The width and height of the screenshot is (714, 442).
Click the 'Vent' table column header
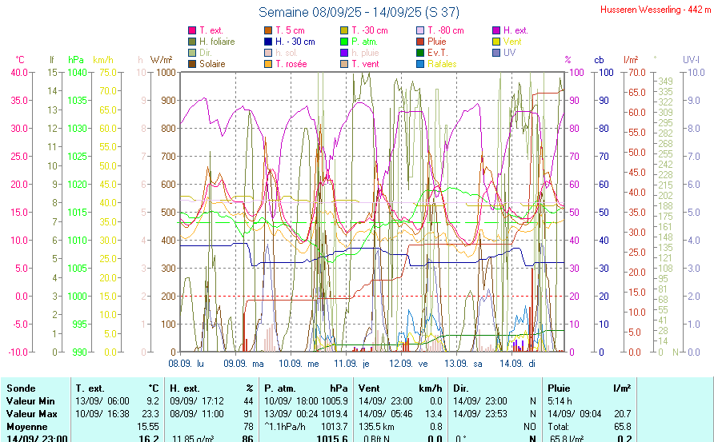coord(369,388)
